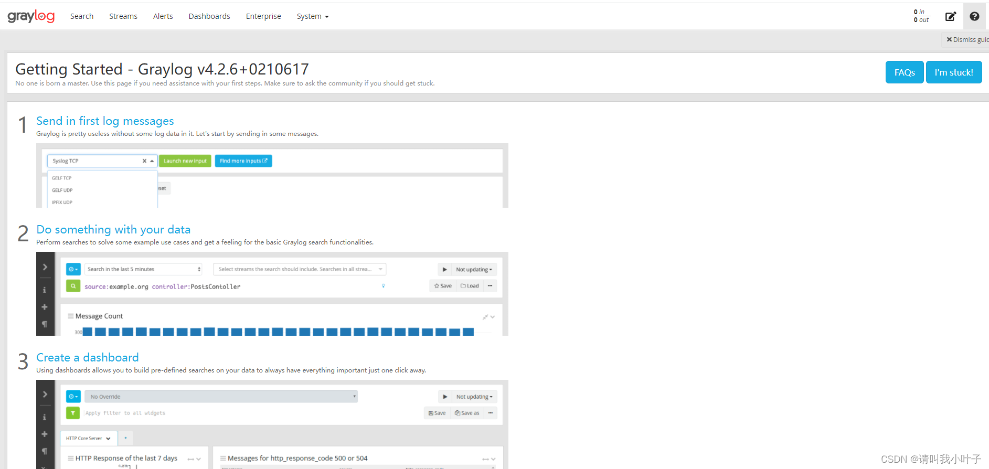The width and height of the screenshot is (989, 469).
Task: Open the scratchpad edit icon
Action: pyautogui.click(x=950, y=16)
